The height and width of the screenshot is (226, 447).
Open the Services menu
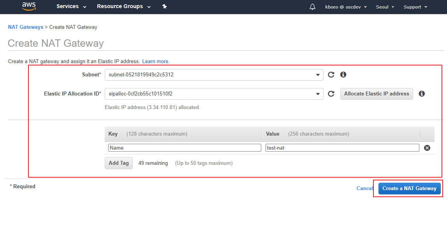[x=71, y=7]
